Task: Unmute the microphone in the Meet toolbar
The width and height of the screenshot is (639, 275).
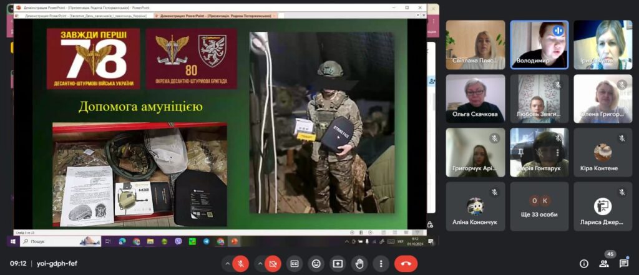Action: (x=240, y=264)
